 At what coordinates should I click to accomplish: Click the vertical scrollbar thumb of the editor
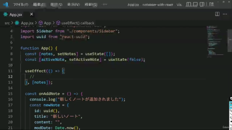[x=229, y=40]
